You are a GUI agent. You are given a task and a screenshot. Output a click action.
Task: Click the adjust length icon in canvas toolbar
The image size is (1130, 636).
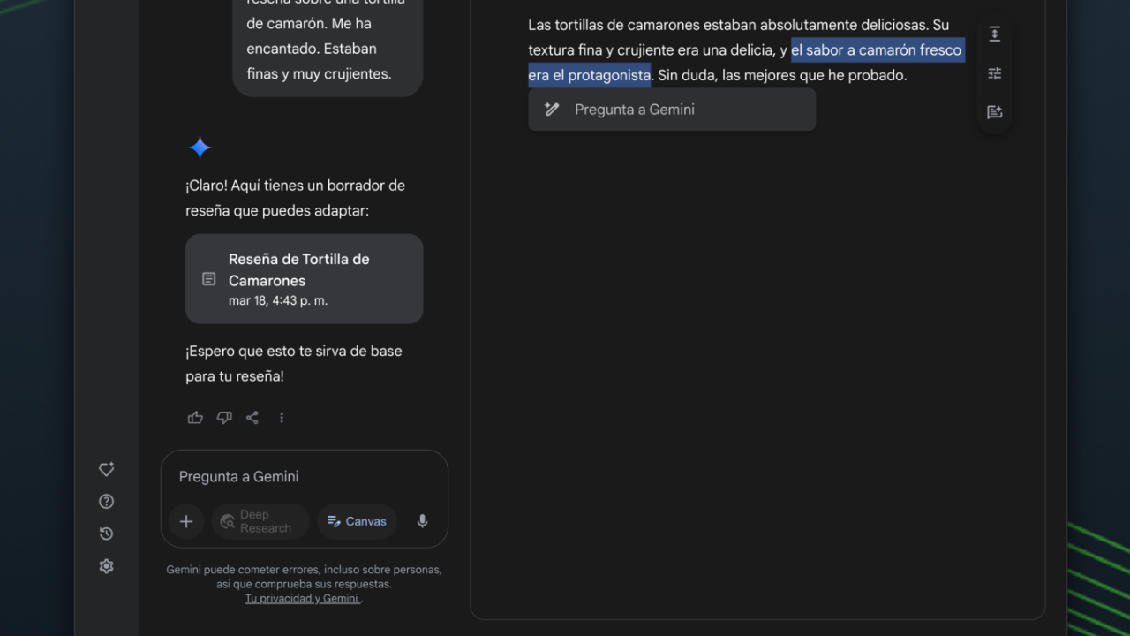(995, 34)
